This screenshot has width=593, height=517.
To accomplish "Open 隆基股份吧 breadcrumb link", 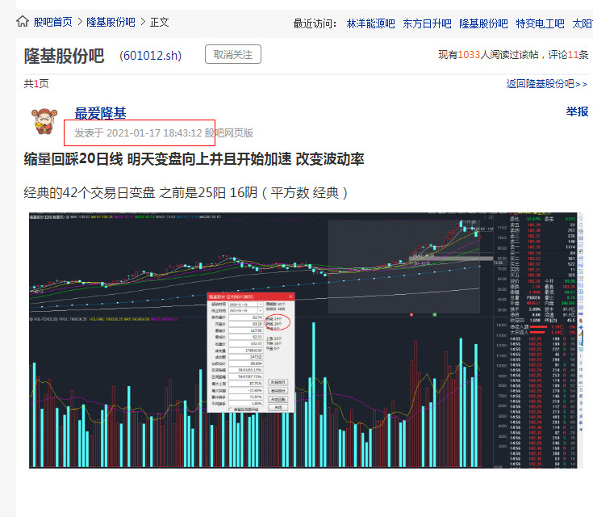I will tap(111, 22).
